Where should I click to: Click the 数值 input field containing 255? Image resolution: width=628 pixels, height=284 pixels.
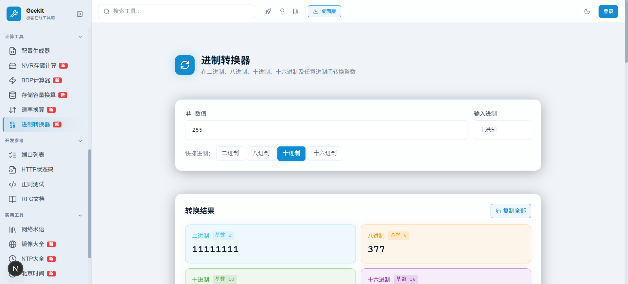coord(326,130)
